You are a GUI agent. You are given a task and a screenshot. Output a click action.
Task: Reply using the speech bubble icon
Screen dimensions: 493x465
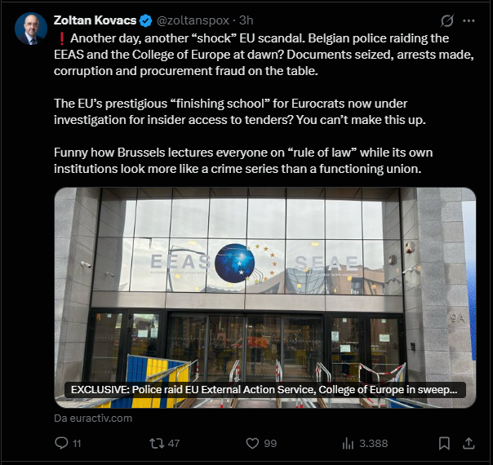(x=61, y=443)
